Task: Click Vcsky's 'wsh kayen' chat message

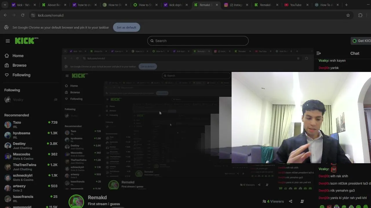Action: [x=332, y=61]
